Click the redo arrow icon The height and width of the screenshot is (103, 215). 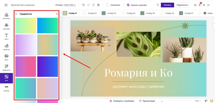(88, 5)
